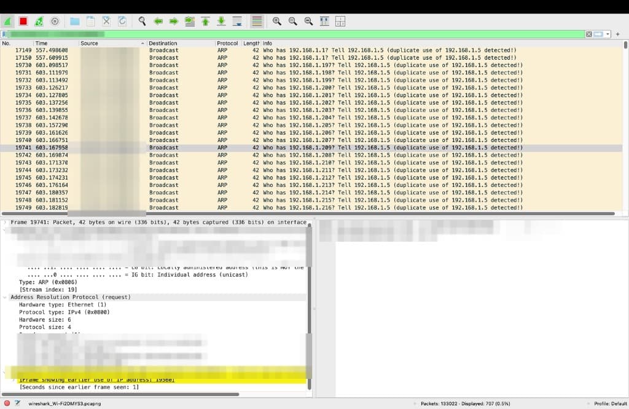Click packet details vertical scrollbar
This screenshot has height=409, width=629.
tap(310, 305)
